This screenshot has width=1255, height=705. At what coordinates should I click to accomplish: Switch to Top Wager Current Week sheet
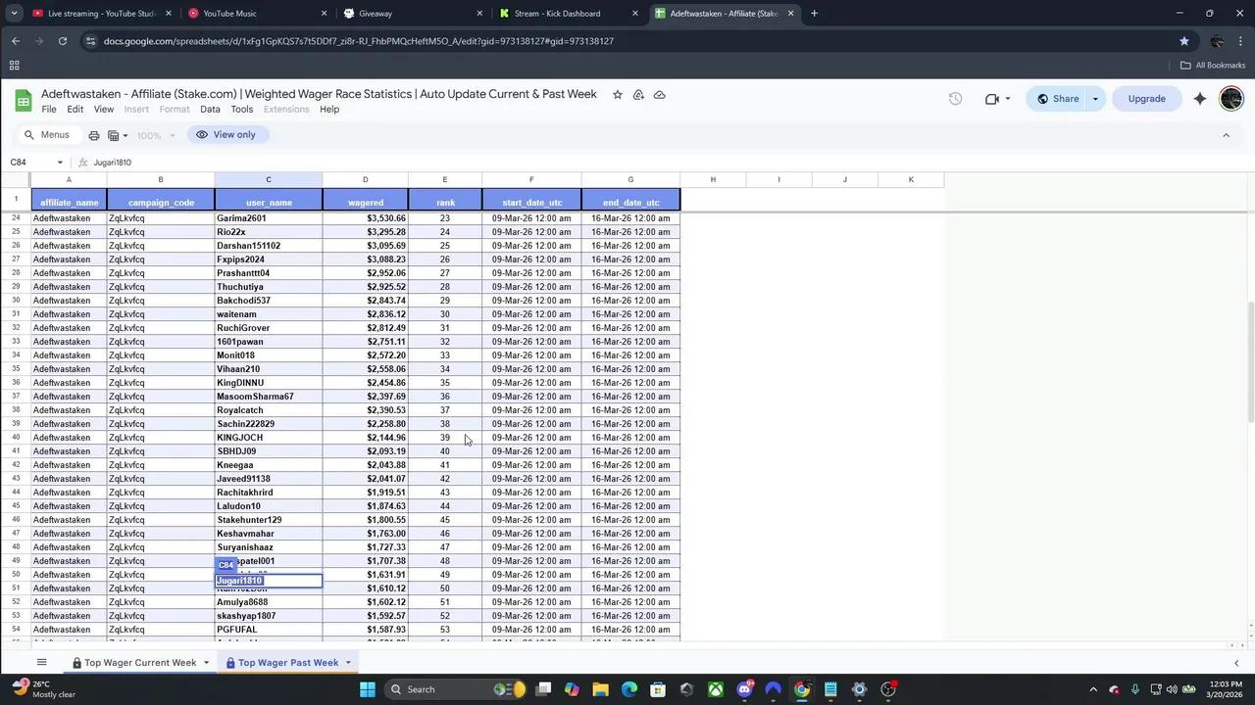(x=139, y=663)
